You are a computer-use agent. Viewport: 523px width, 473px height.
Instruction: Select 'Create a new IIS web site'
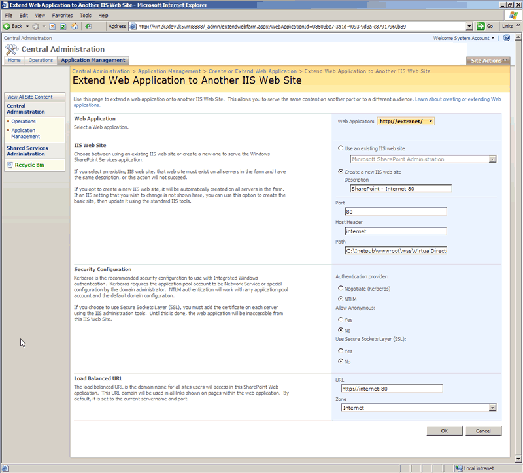340,171
